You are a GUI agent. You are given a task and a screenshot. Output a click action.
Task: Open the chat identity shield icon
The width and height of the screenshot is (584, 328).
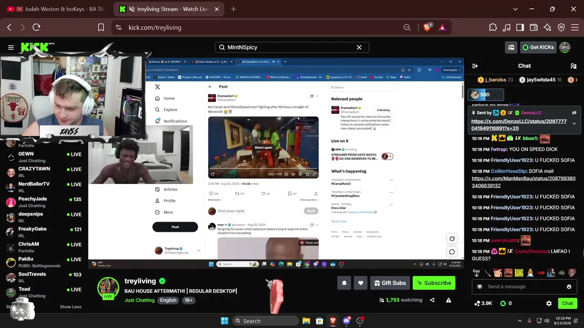[x=480, y=287]
